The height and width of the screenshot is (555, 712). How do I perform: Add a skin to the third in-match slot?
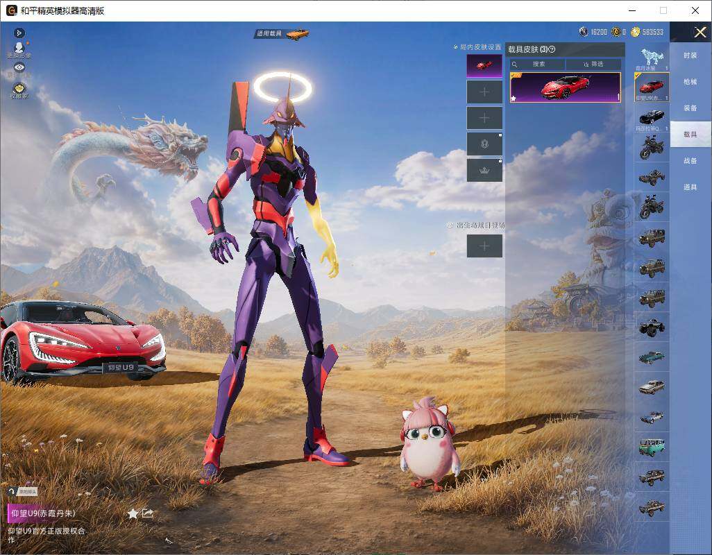[x=484, y=118]
